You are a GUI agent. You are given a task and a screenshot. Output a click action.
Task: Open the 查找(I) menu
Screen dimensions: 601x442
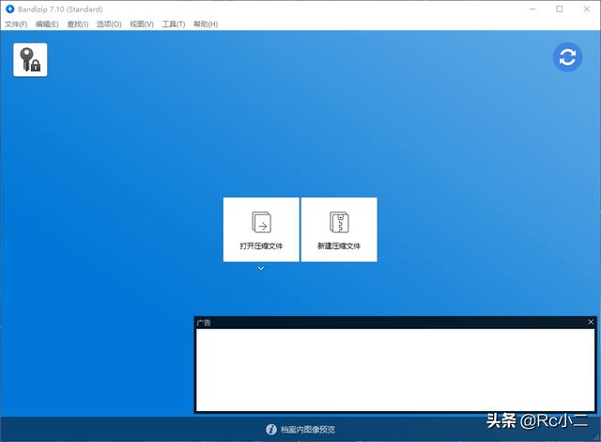tap(78, 24)
